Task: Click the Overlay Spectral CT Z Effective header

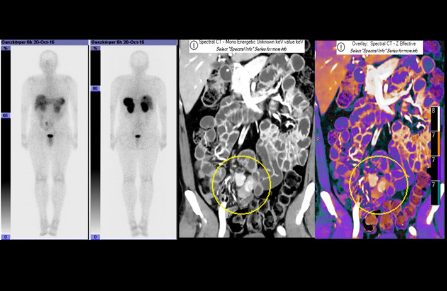Action: point(385,43)
